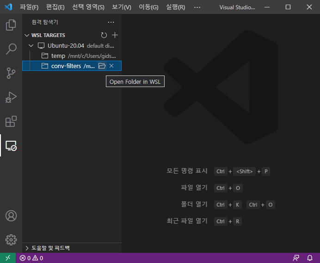Remove conv-filters from recent list

tap(111, 66)
